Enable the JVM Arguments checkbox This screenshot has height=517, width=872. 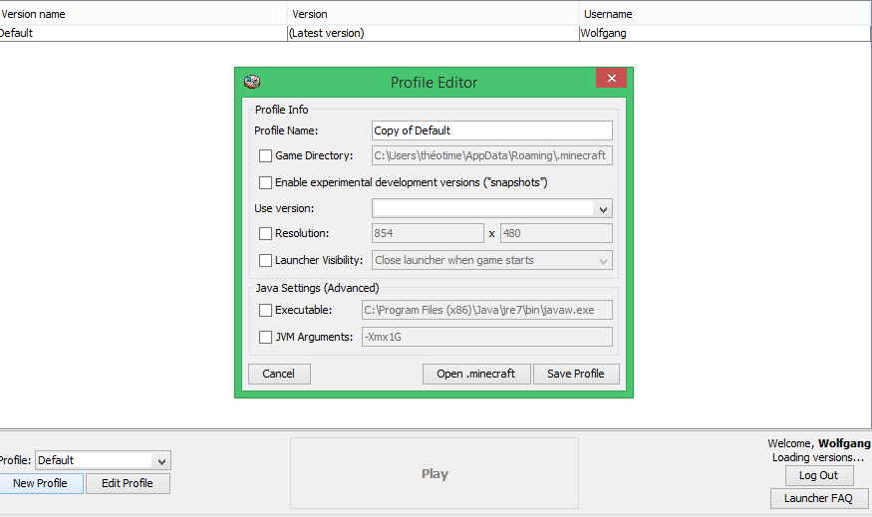[265, 337]
